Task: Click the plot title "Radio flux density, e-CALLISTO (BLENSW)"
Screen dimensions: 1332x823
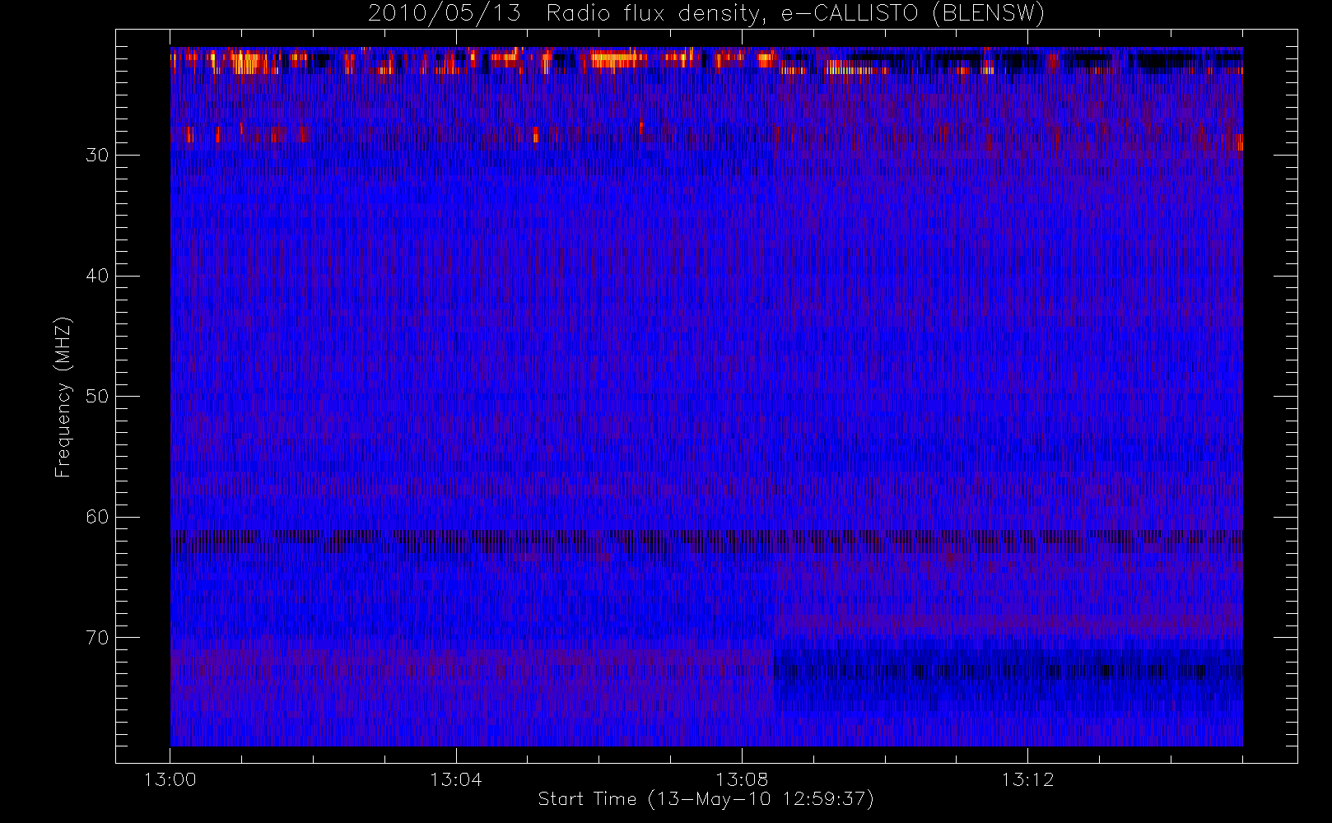Action: click(x=795, y=14)
